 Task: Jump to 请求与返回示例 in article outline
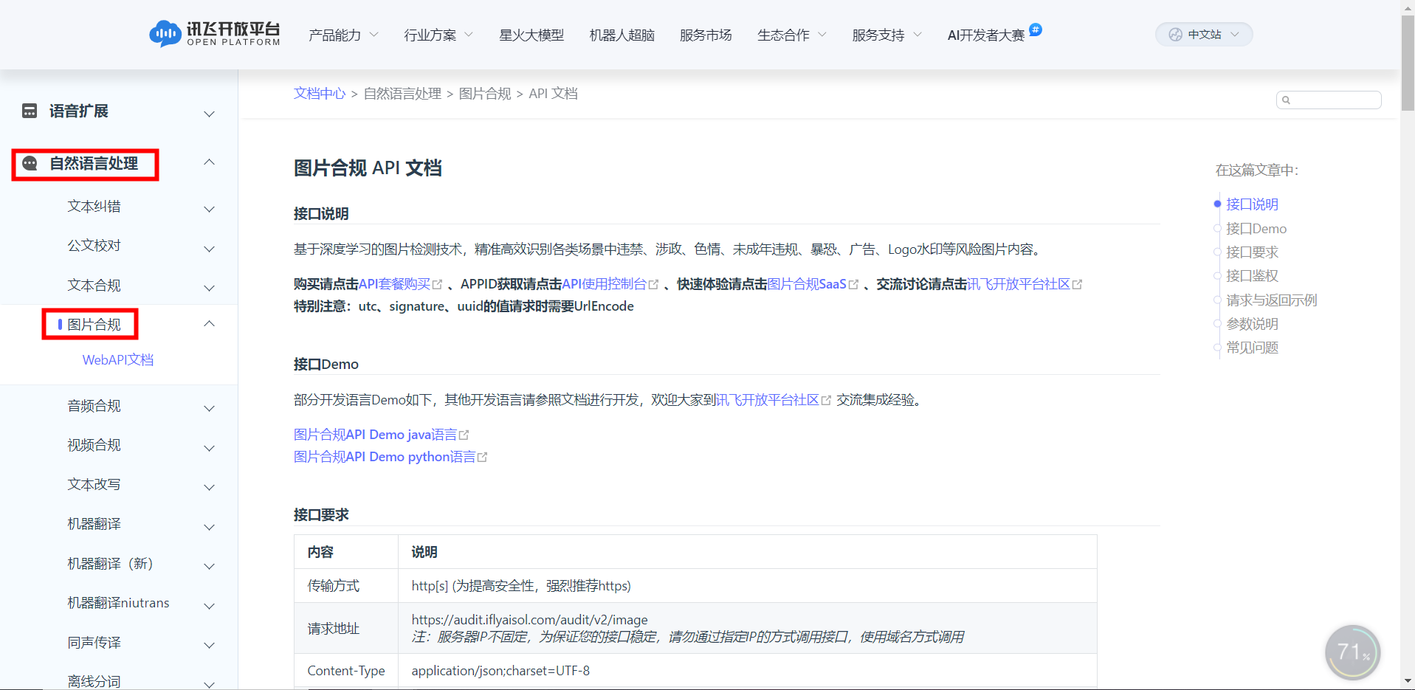(1272, 300)
